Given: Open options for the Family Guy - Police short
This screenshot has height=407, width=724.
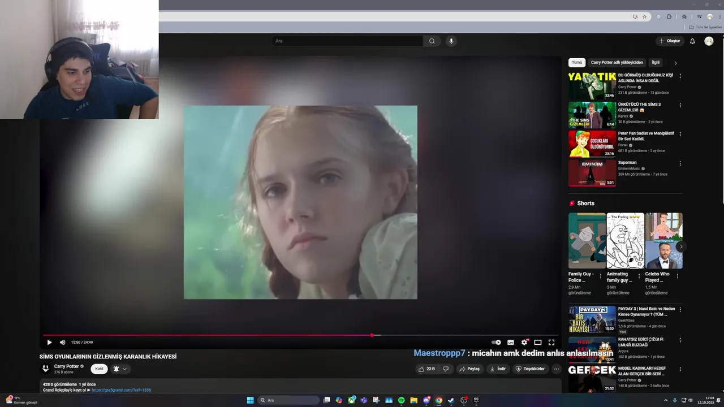Looking at the screenshot, I should click(601, 276).
